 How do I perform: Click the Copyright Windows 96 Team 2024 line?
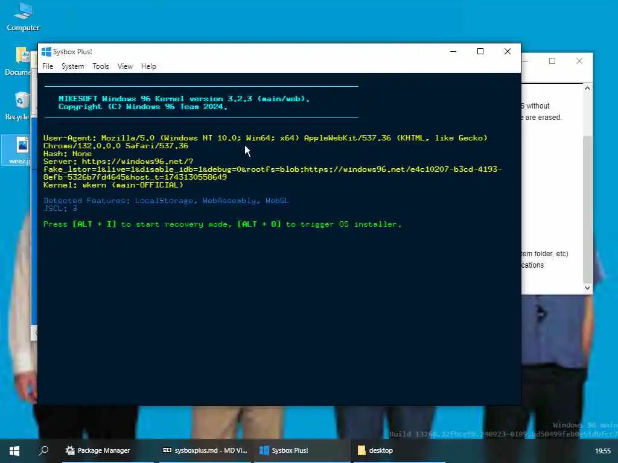tap(142, 107)
